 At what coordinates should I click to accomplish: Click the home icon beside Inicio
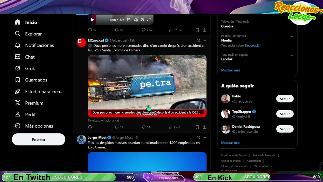pos(18,22)
